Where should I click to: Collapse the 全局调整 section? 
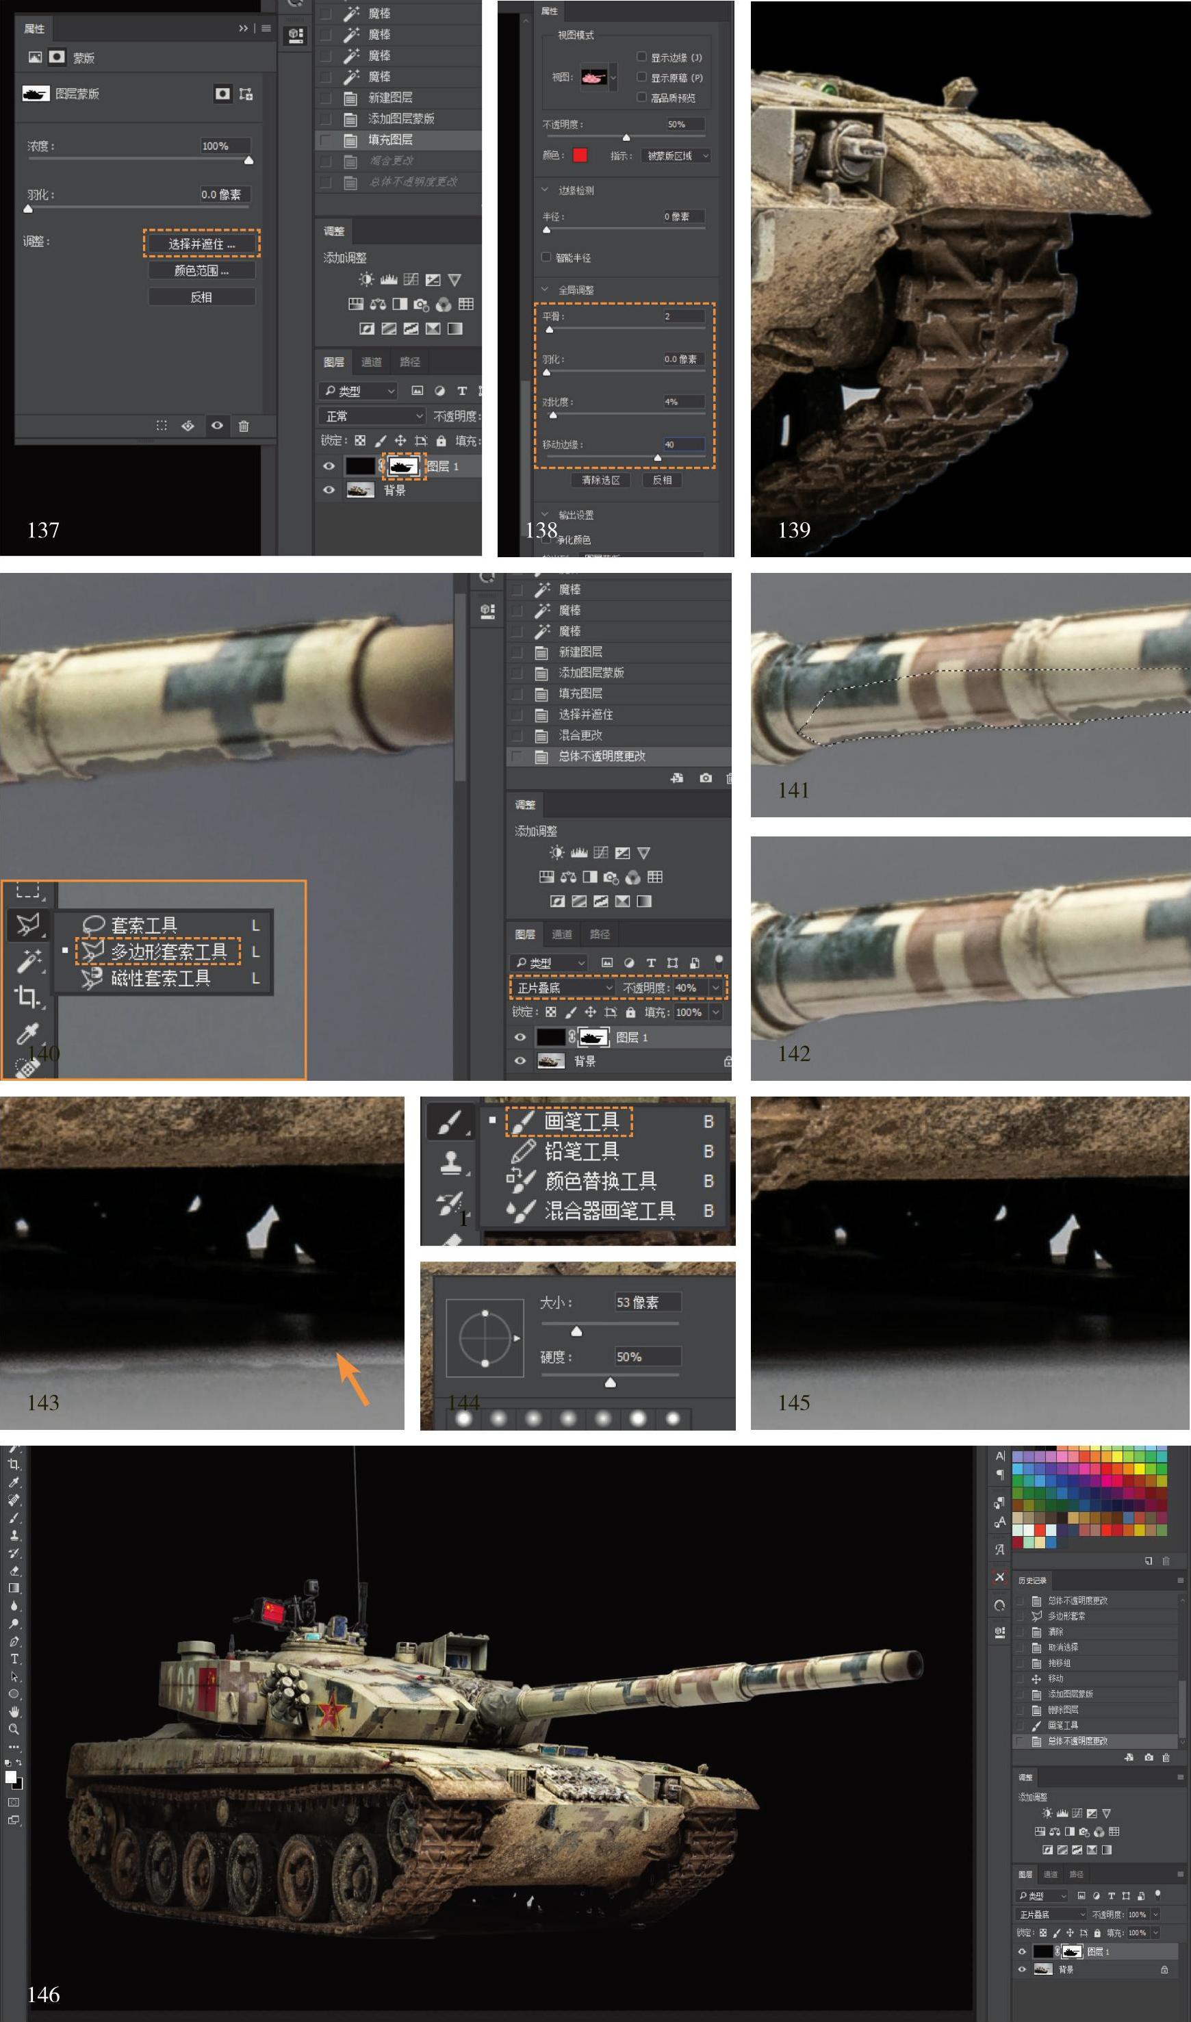pos(545,290)
